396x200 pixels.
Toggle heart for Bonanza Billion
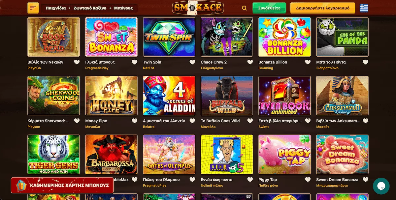(x=308, y=62)
